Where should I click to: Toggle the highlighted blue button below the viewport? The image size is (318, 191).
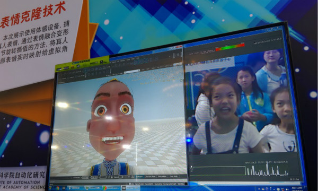point(140,176)
